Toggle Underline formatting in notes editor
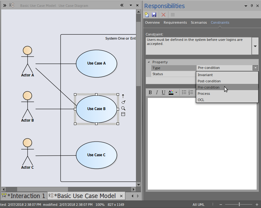261x208 pixels. (x=163, y=92)
